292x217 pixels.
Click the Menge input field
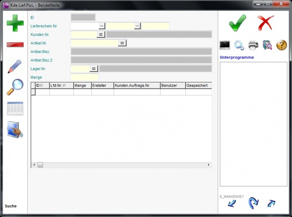84,77
